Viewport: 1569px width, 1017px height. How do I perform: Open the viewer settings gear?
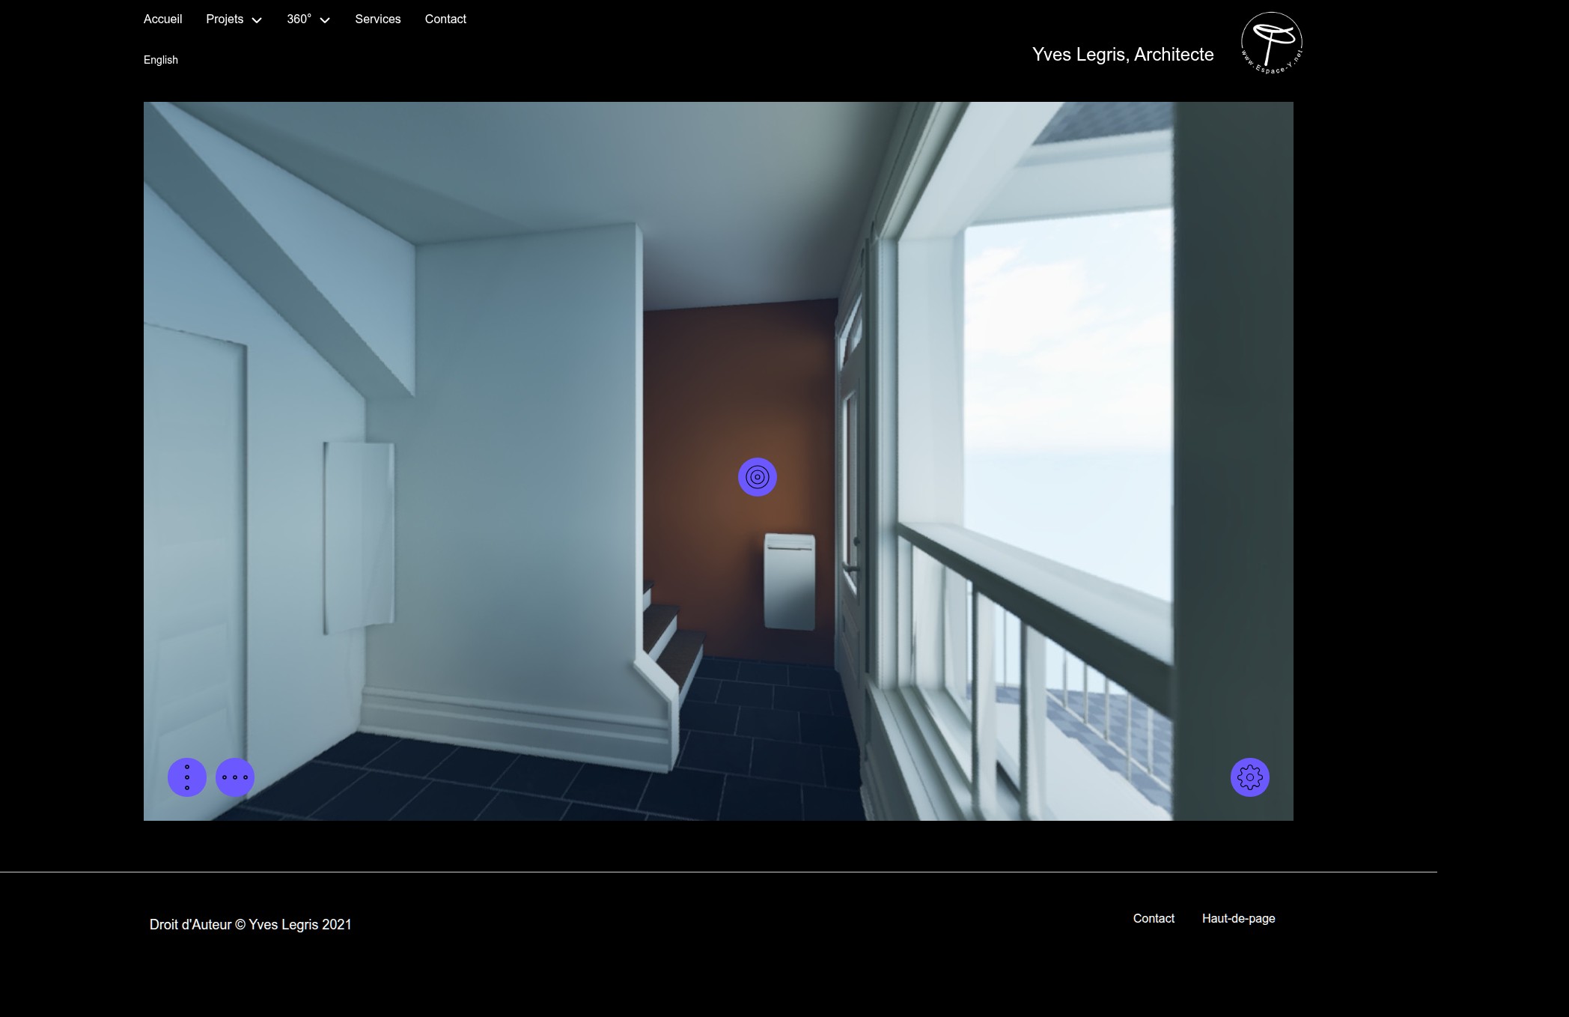pos(1249,777)
